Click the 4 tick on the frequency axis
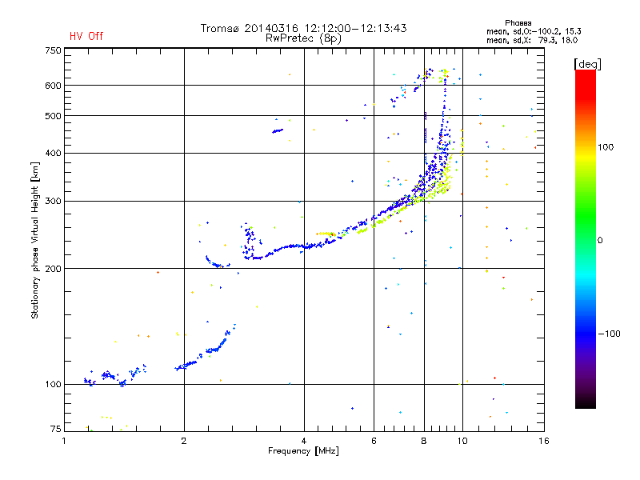 click(x=303, y=441)
